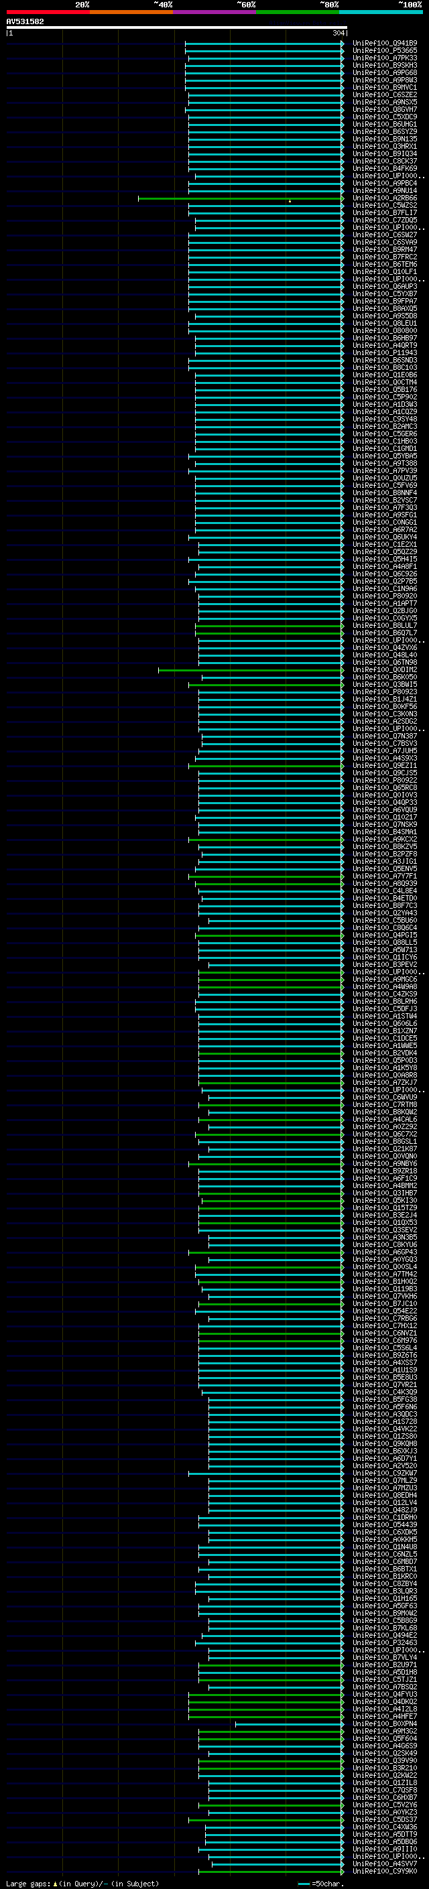
Task: Select the UniRef100_Q4QP33 label
Action: point(384,802)
